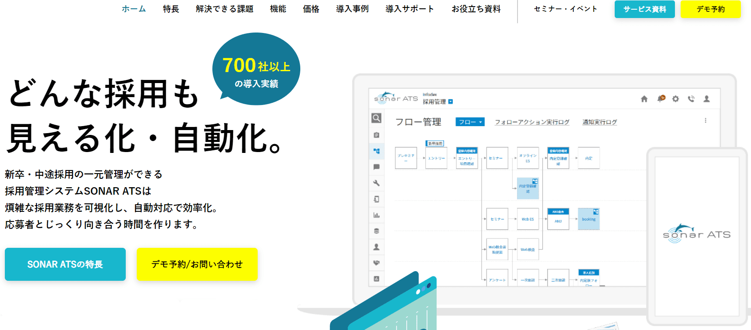Open the 通知実行ログ link
Viewport: 751px width, 330px height.
pyautogui.click(x=600, y=122)
